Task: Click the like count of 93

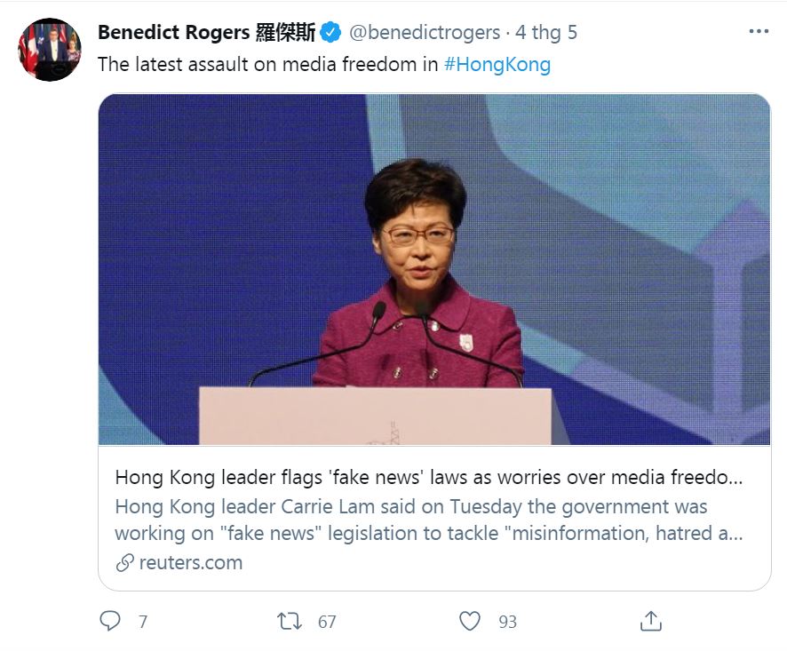Action: tap(507, 622)
